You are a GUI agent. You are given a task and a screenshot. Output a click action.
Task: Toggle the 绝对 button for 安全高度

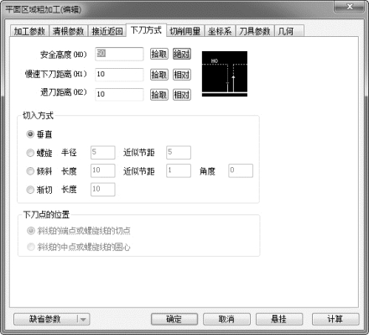click(x=182, y=54)
